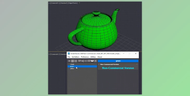Open the Standard shading menu in top viewport
This screenshot has width=190, height=96.
[x=64, y=3]
